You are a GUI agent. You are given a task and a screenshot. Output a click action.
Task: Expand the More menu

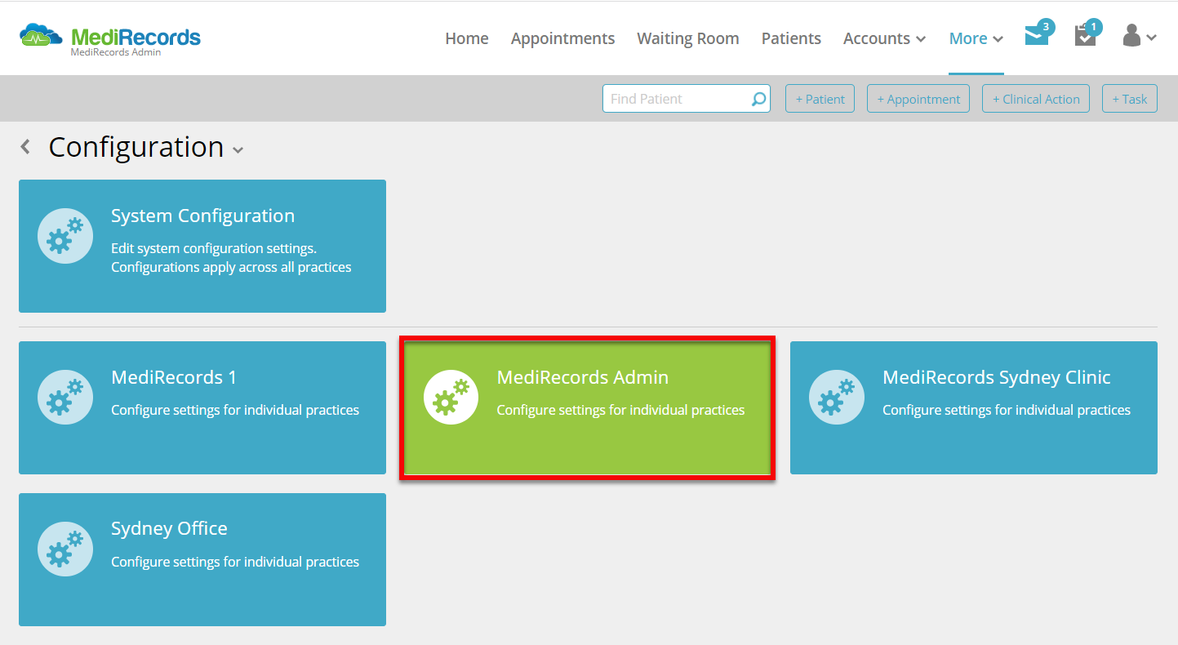[x=976, y=38]
